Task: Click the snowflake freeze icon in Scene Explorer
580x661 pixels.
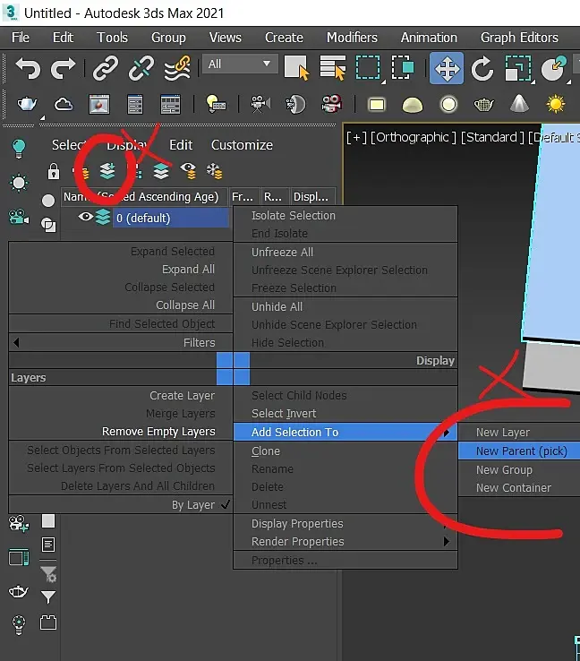Action: (x=215, y=170)
